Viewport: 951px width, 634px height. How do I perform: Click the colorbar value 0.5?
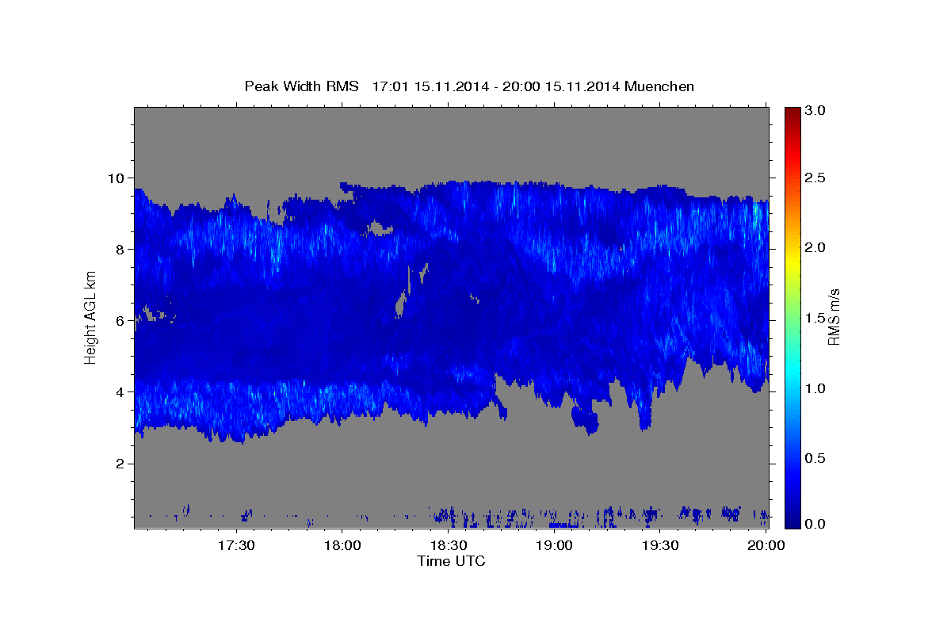815,458
